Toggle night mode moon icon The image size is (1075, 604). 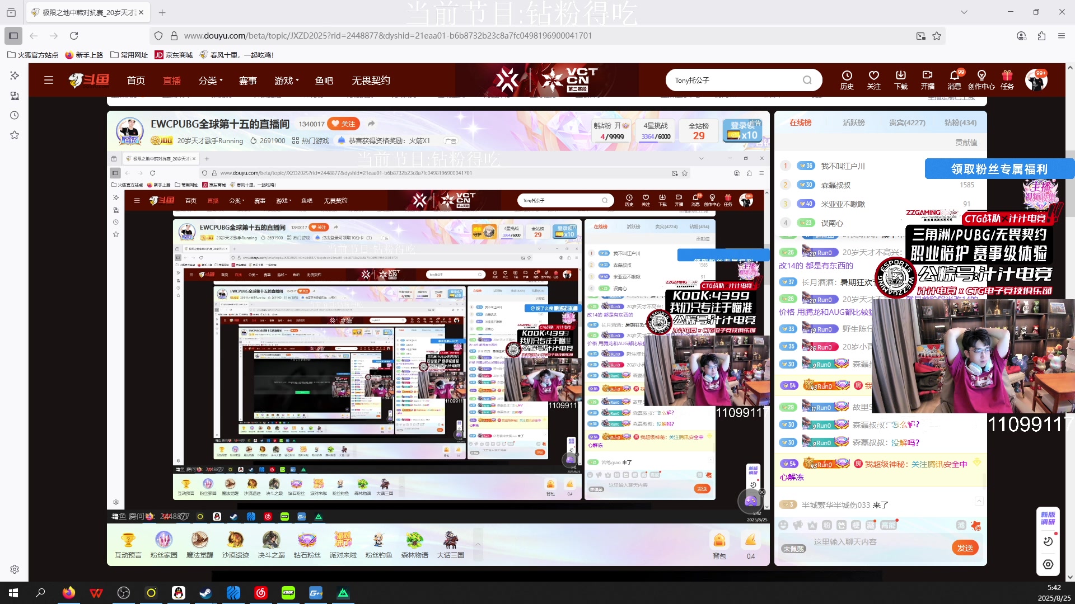(1048, 541)
